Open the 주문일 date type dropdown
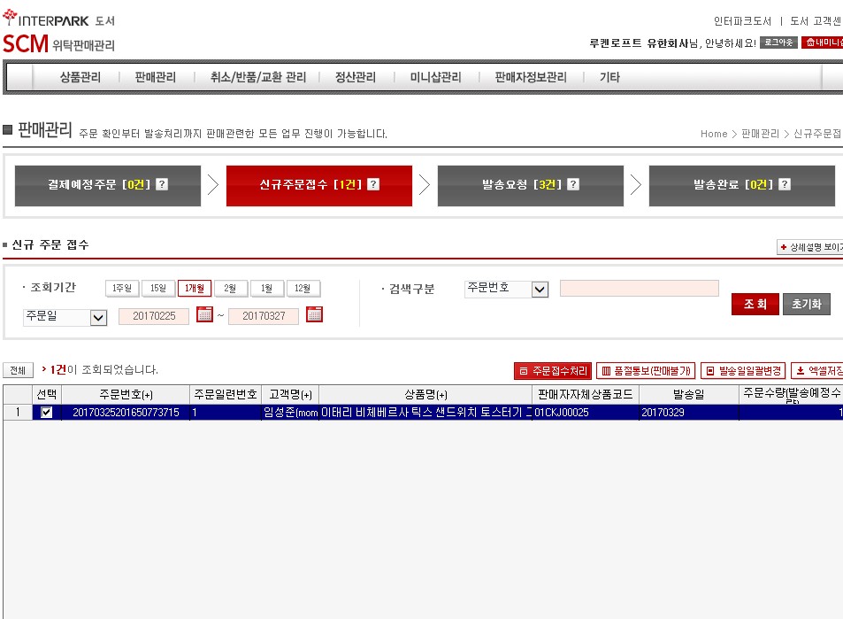 click(x=98, y=317)
